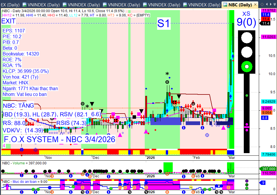Image resolution: width=277 pixels, height=195 pixels.
Task: Click small green dot on traffic pole
Action: 247,96
